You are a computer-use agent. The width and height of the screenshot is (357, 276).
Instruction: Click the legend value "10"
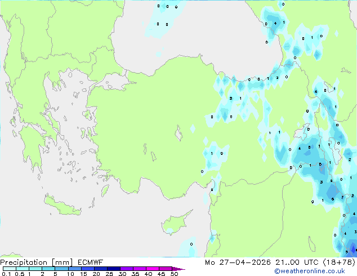[70, 274]
